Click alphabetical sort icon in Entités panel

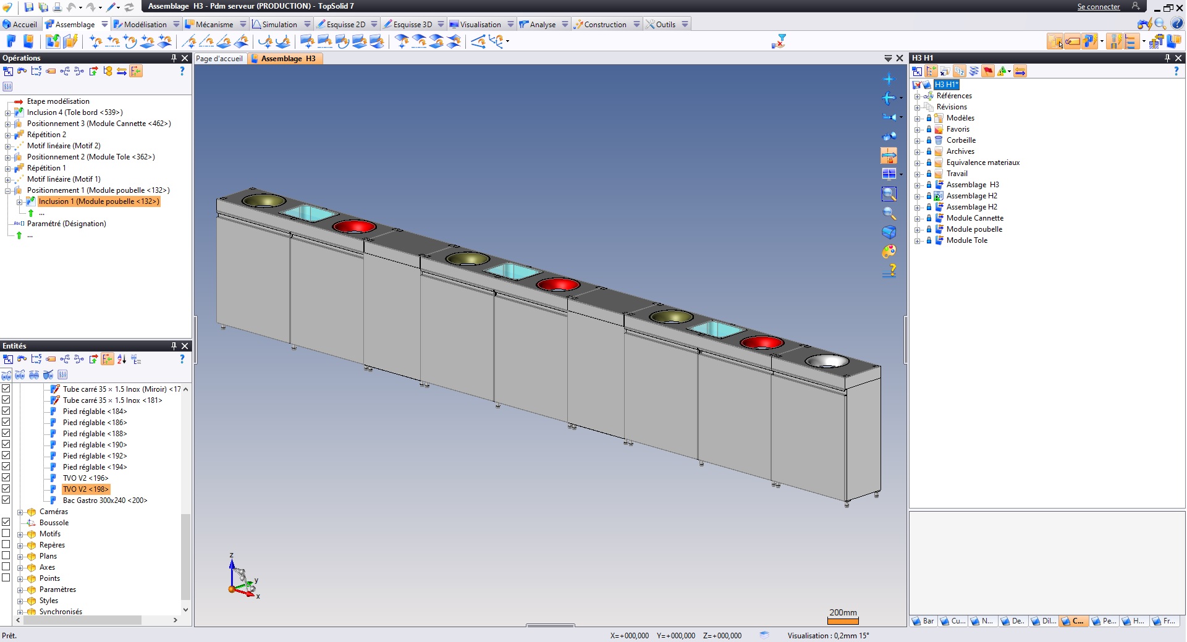pyautogui.click(x=122, y=359)
